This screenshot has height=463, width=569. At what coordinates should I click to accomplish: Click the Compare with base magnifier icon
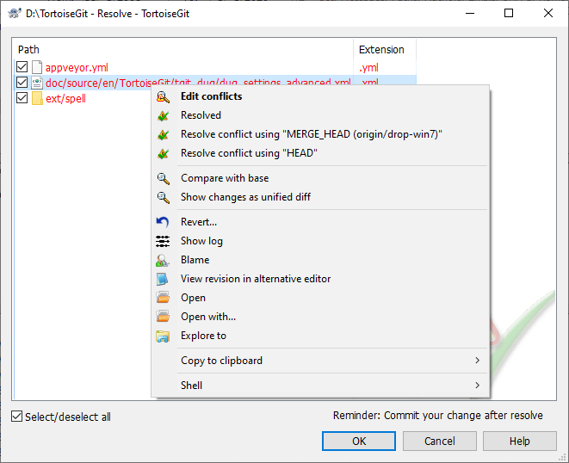tap(163, 178)
